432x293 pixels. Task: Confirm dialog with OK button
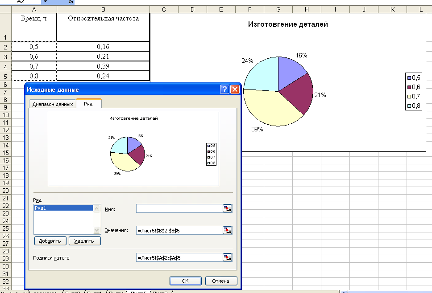[x=185, y=281]
